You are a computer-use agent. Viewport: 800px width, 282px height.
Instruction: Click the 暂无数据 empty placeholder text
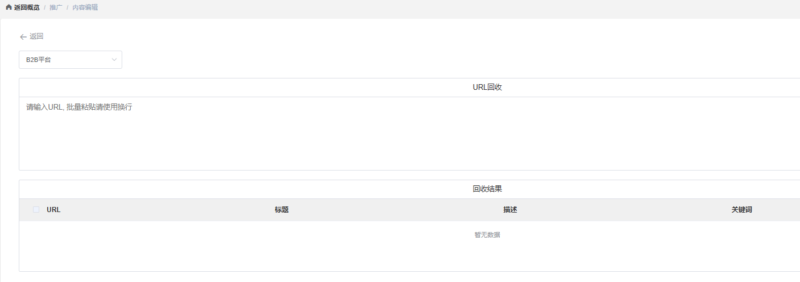tap(487, 235)
